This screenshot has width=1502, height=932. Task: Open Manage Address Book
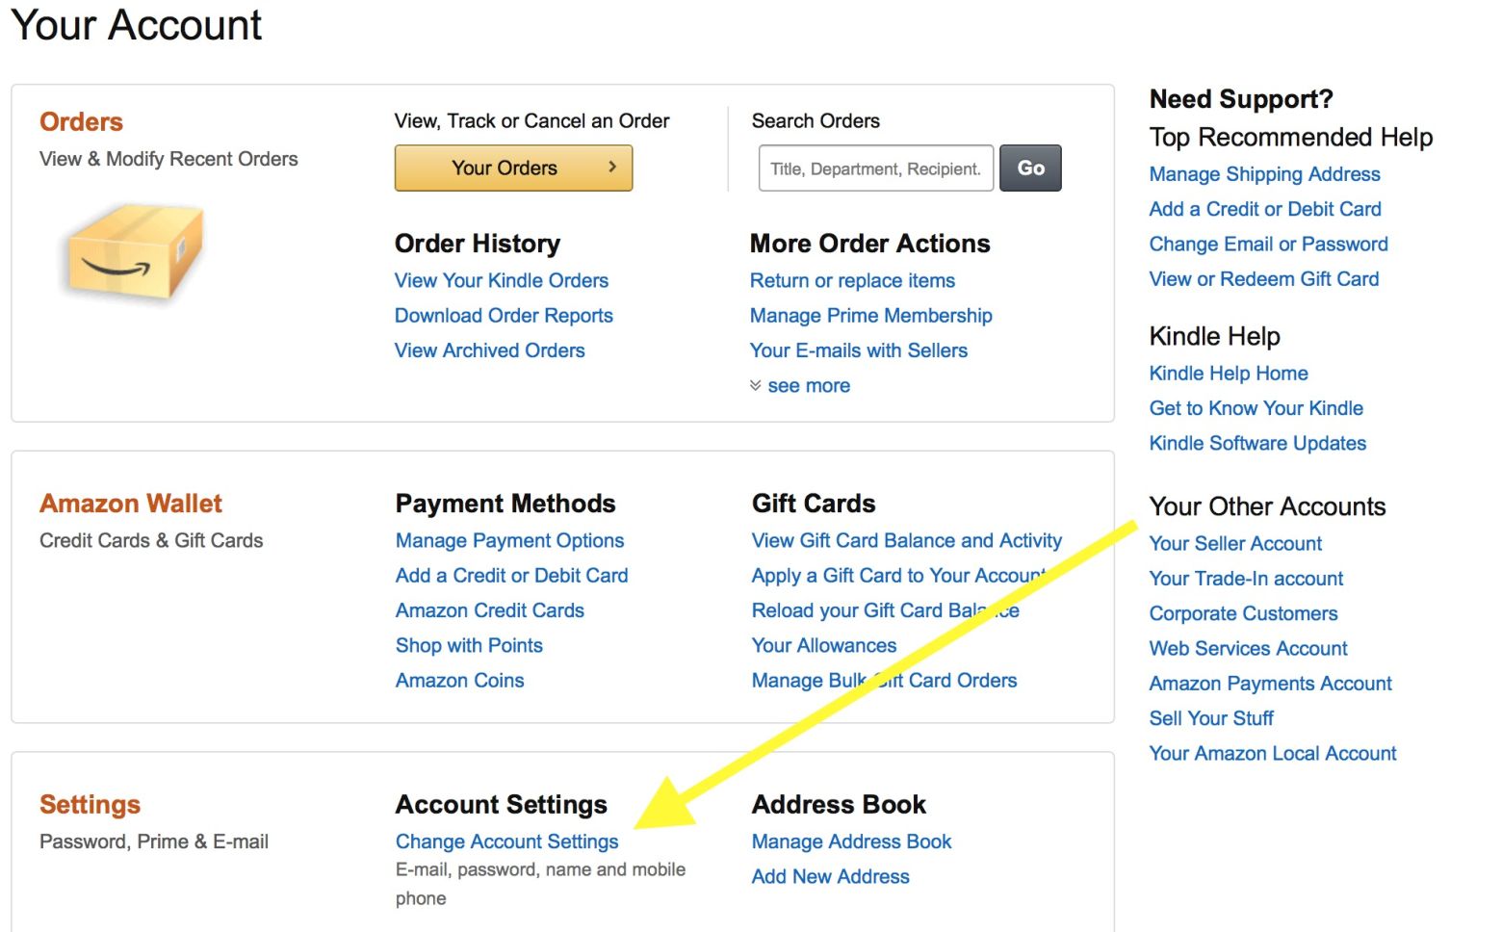pos(850,841)
